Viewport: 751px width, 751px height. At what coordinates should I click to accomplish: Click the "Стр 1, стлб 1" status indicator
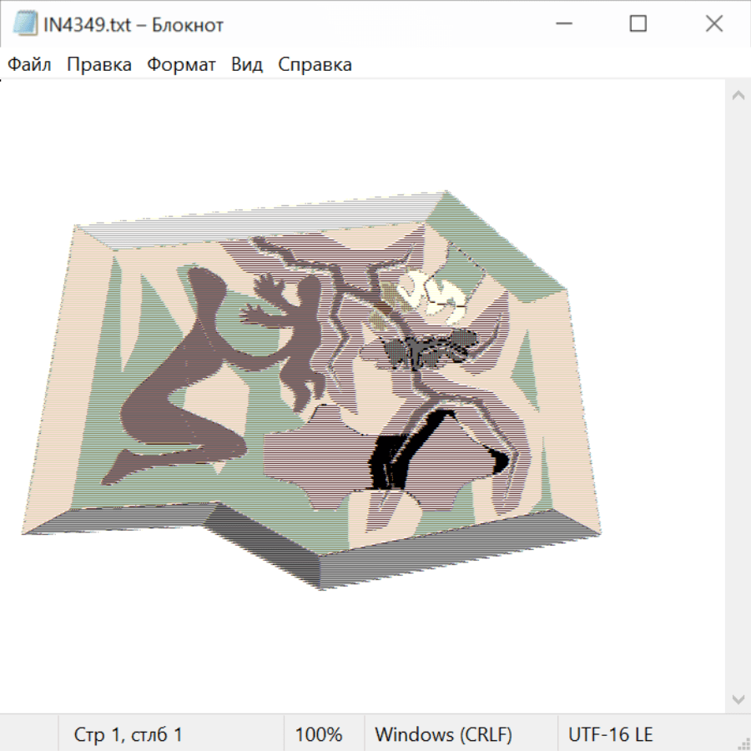(128, 734)
